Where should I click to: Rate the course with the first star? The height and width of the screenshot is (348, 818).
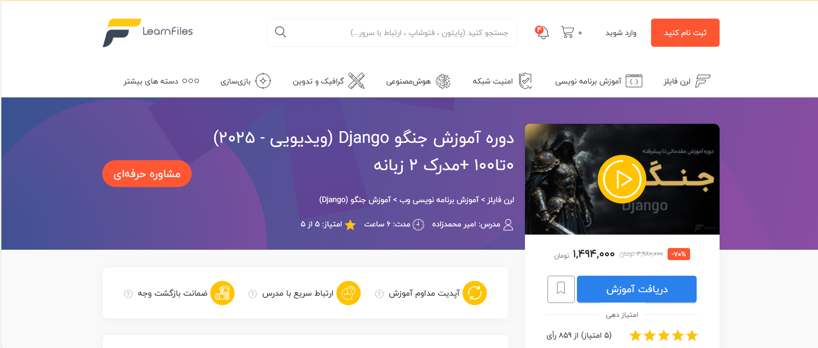692,335
